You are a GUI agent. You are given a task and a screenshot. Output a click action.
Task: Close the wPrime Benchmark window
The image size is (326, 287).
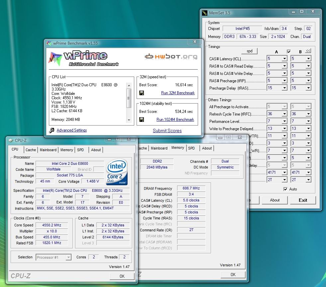click(195, 42)
